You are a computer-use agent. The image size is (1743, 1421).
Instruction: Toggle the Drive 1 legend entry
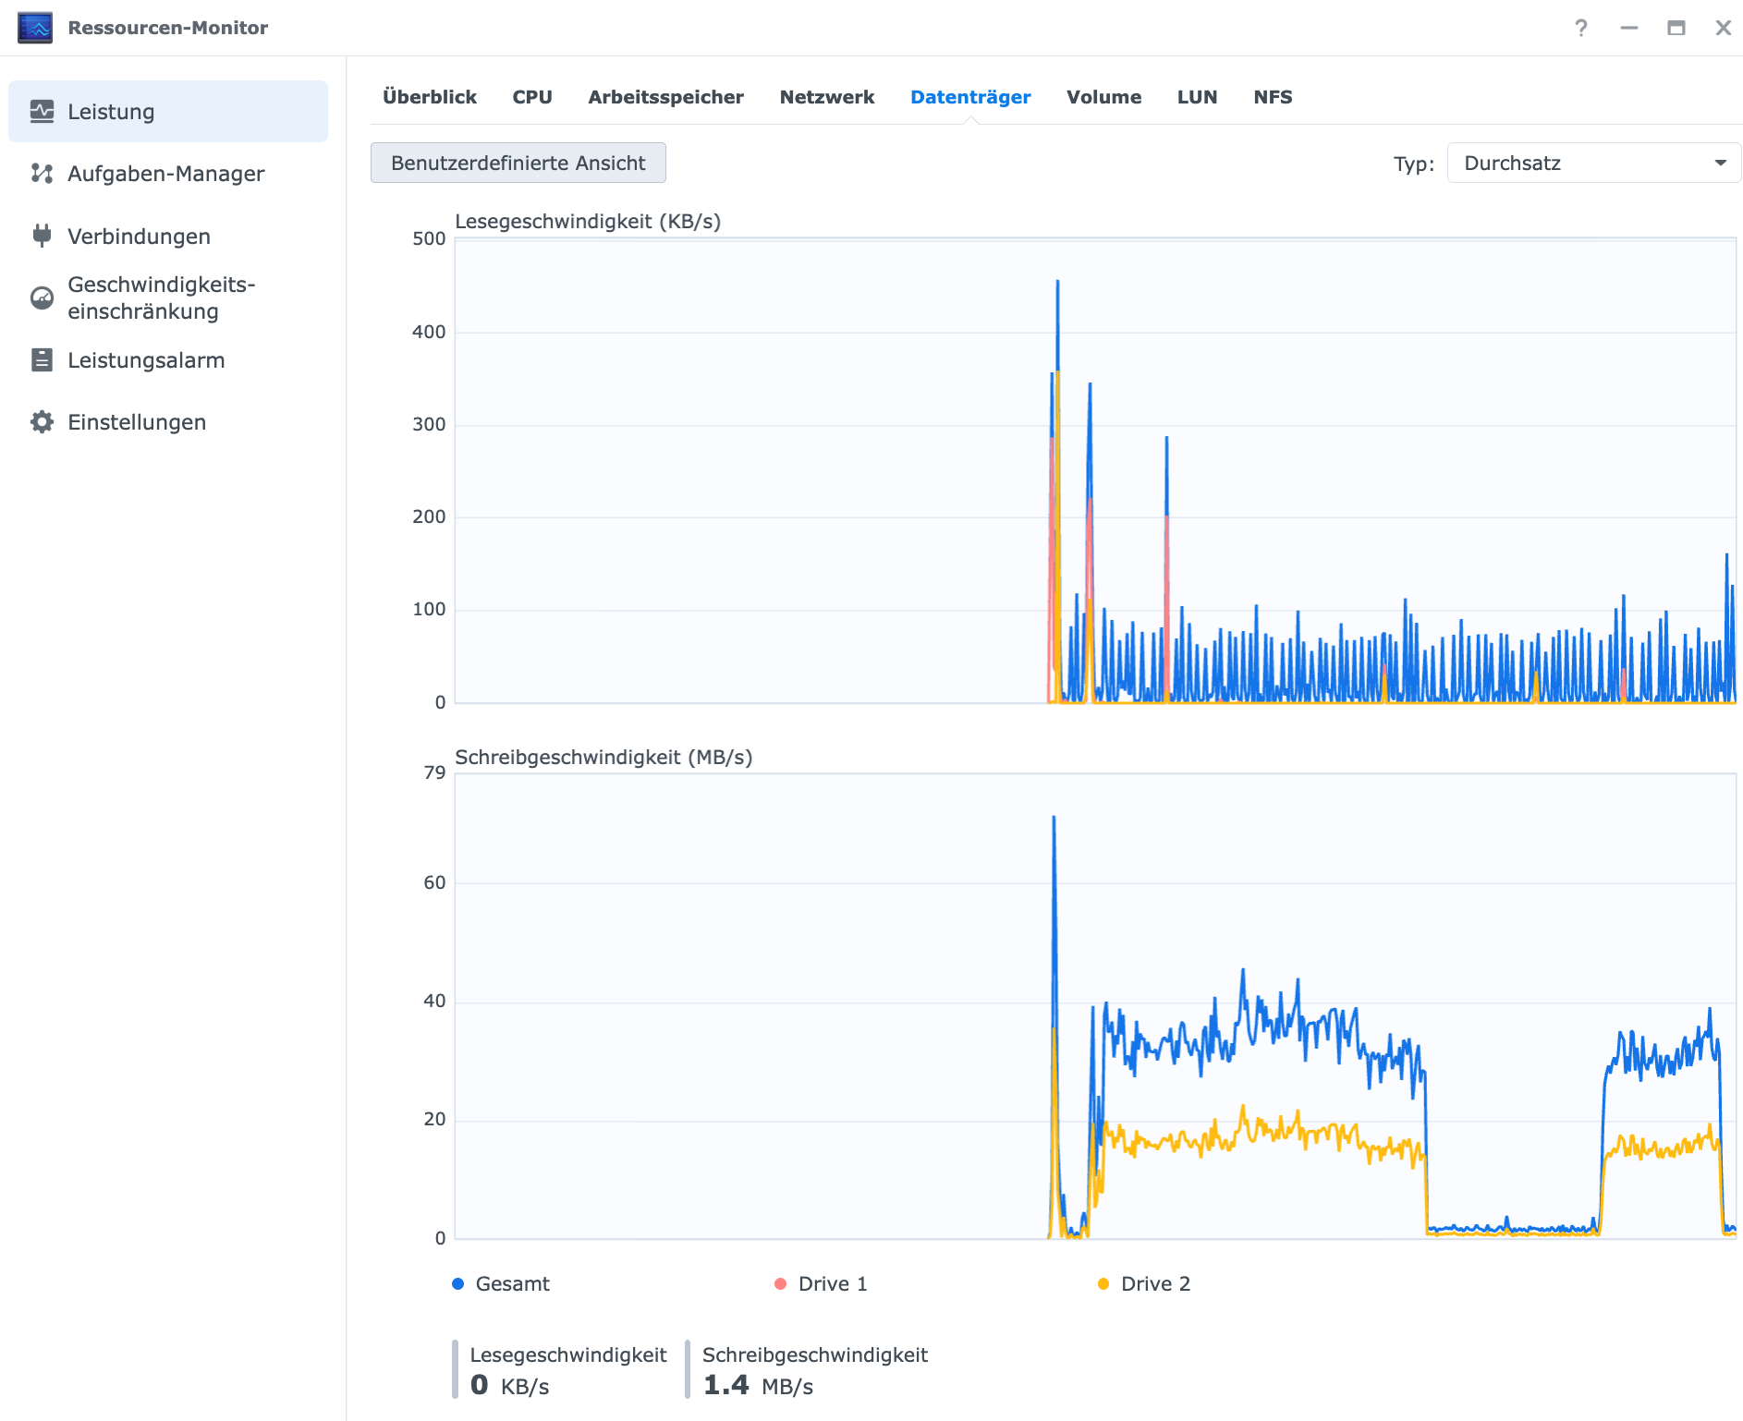[x=821, y=1284]
